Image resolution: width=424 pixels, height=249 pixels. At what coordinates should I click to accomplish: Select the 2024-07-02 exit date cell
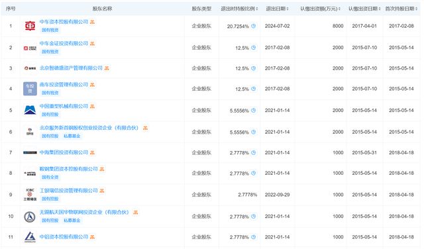tap(277, 26)
